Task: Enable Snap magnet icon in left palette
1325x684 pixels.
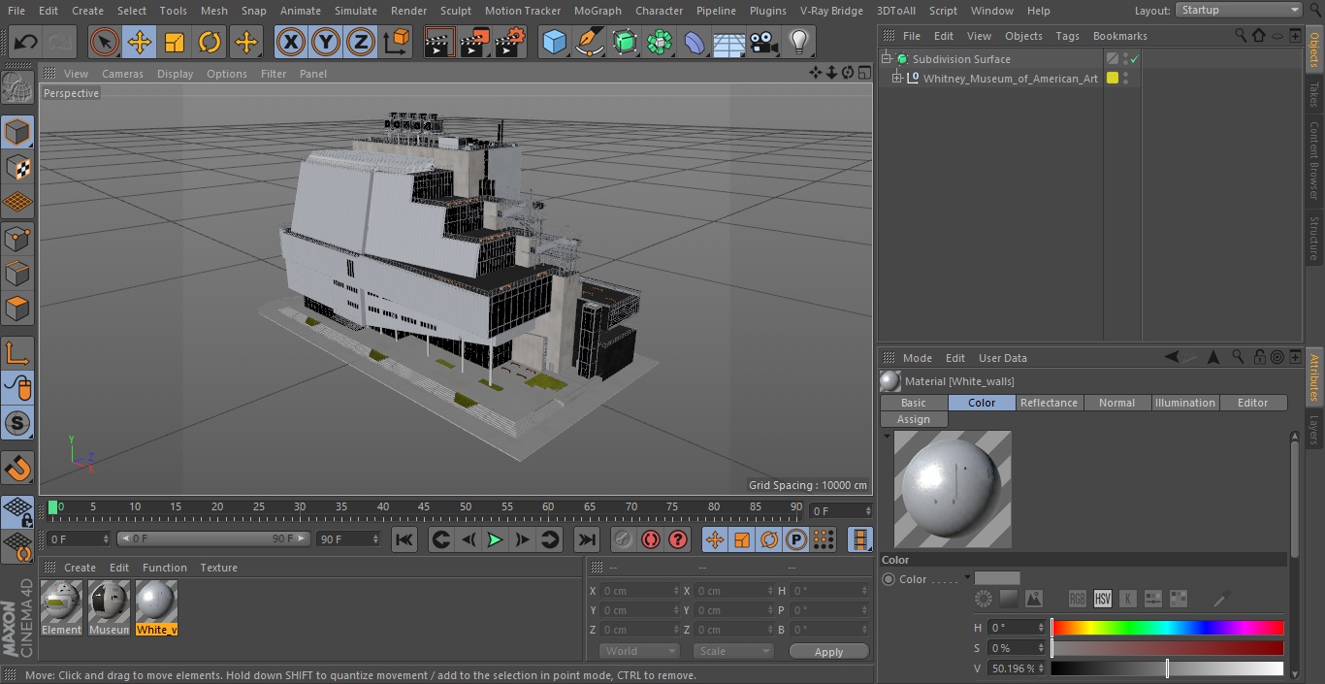Action: click(x=17, y=469)
